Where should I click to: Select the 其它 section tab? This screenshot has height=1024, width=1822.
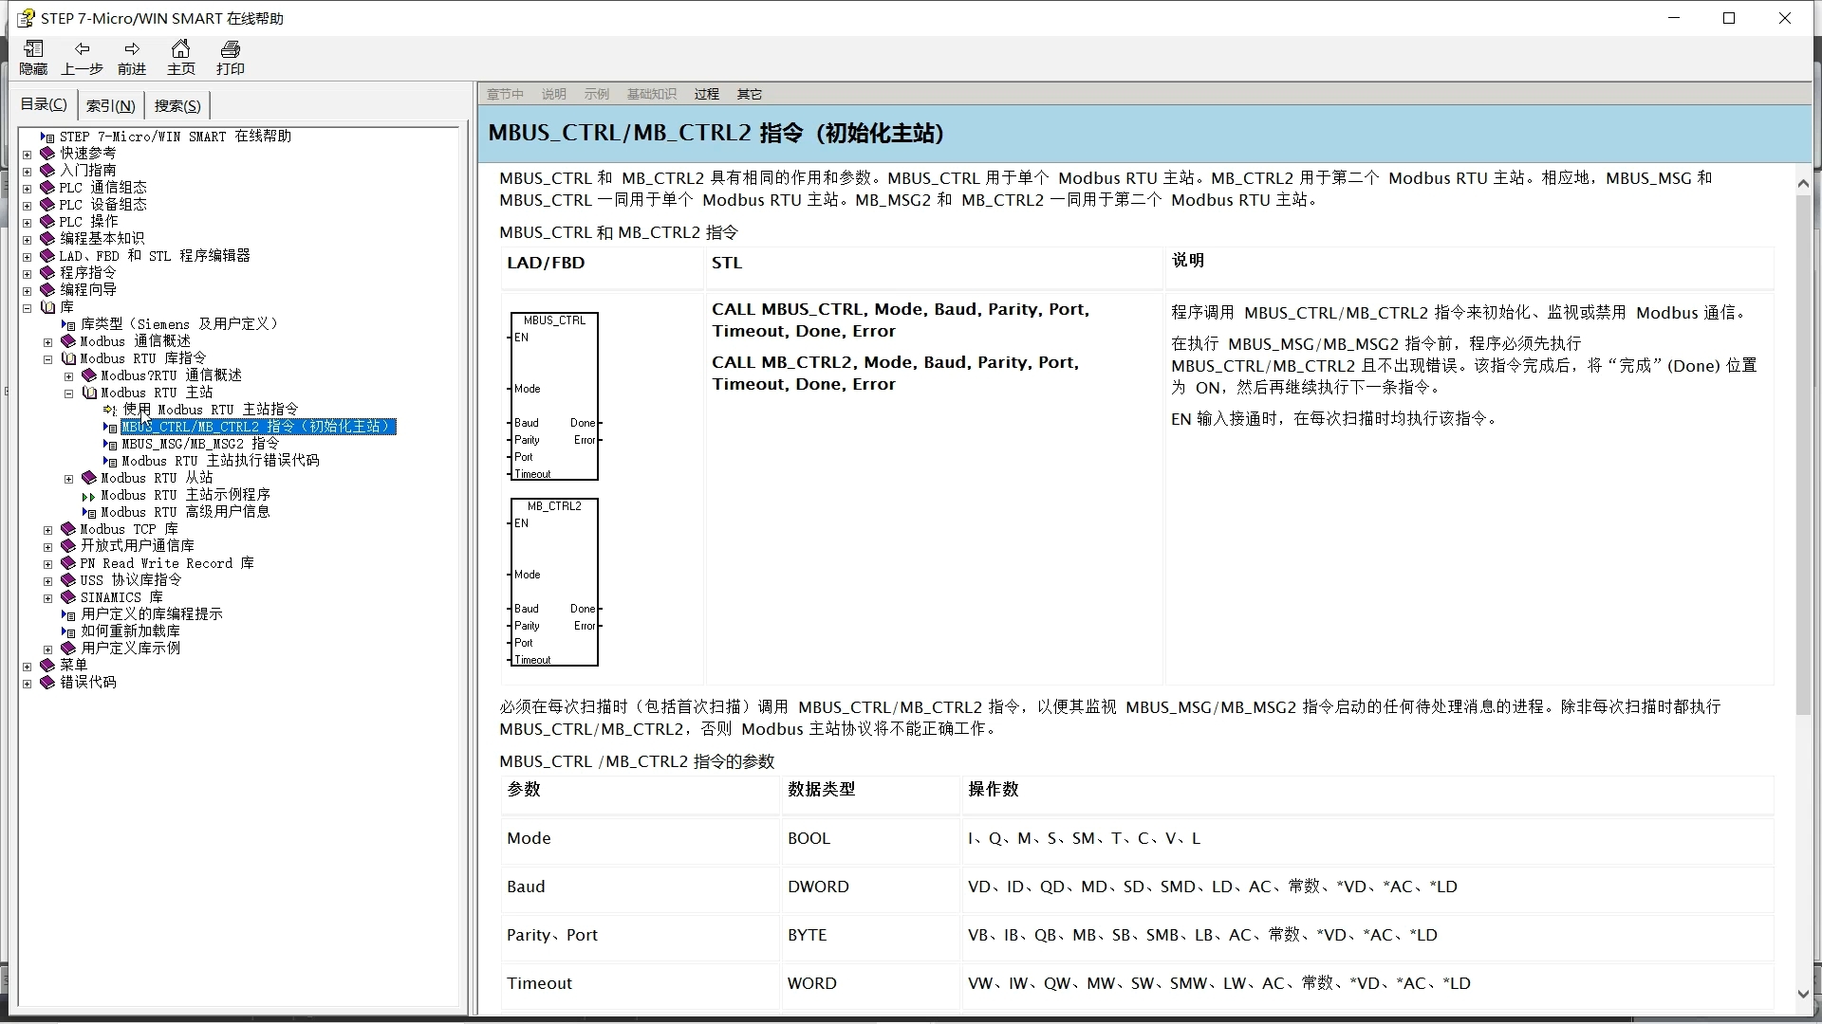pyautogui.click(x=750, y=94)
